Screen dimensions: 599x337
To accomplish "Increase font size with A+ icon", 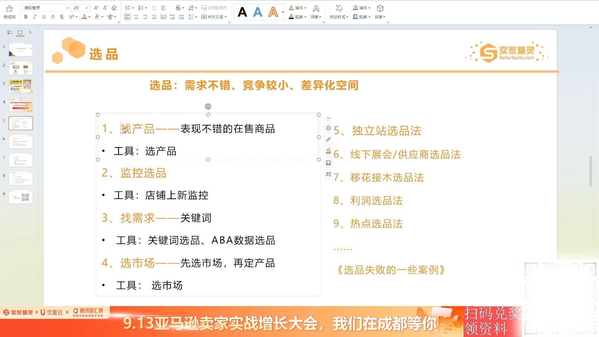I will [x=96, y=8].
